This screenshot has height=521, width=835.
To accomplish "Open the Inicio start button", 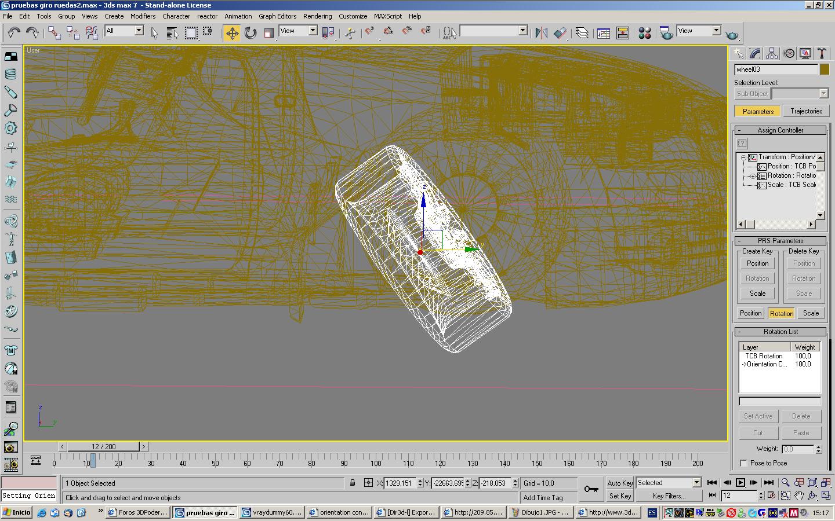I will click(17, 512).
